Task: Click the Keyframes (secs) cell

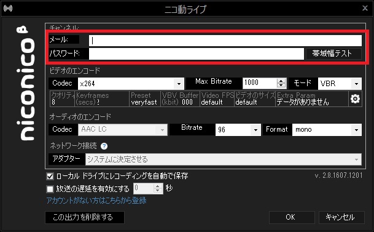Action: [x=102, y=98]
